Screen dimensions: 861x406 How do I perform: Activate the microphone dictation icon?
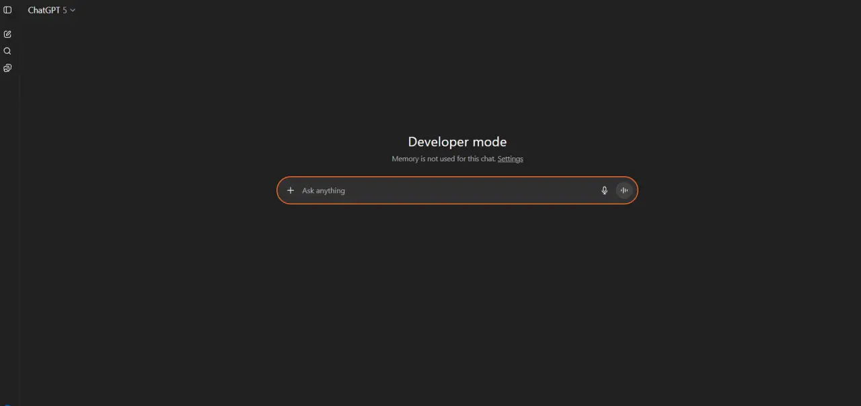604,190
